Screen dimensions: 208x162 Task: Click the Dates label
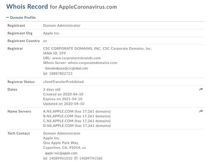pyautogui.click(x=12, y=90)
